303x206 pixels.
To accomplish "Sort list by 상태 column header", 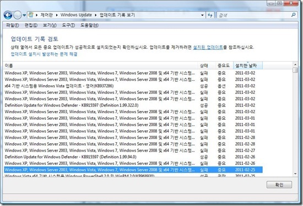I will point(207,66).
